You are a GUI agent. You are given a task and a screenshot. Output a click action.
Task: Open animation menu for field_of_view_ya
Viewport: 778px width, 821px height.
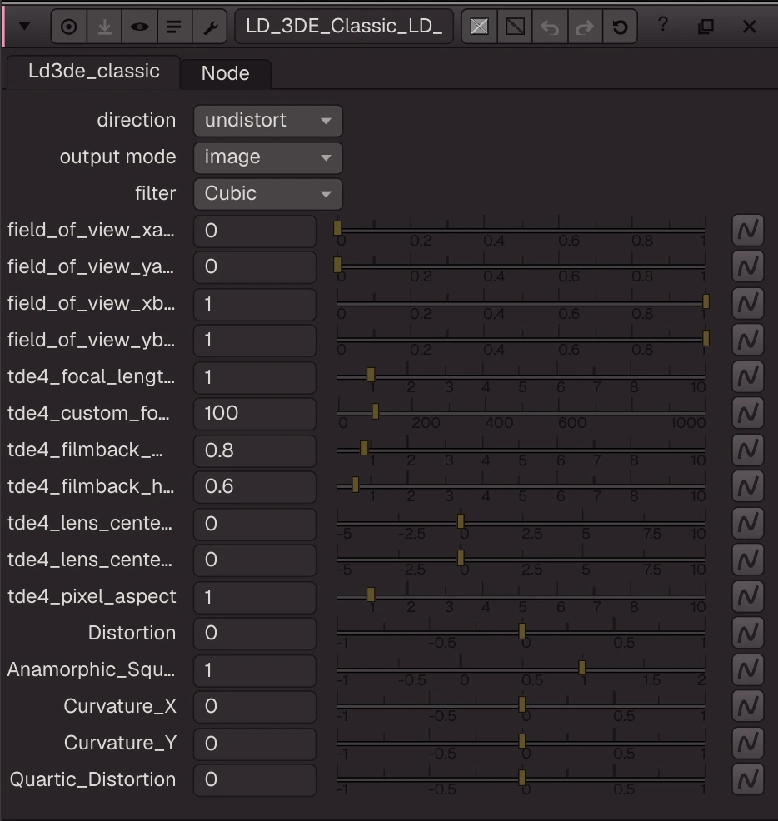pos(748,267)
